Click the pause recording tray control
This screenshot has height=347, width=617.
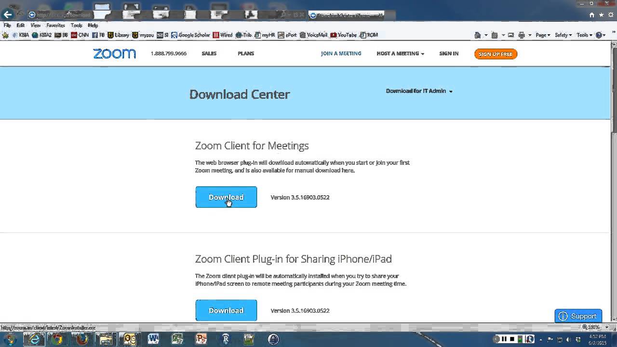point(504,339)
